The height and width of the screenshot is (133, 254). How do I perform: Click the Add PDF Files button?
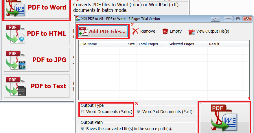pyautogui.click(x=103, y=31)
